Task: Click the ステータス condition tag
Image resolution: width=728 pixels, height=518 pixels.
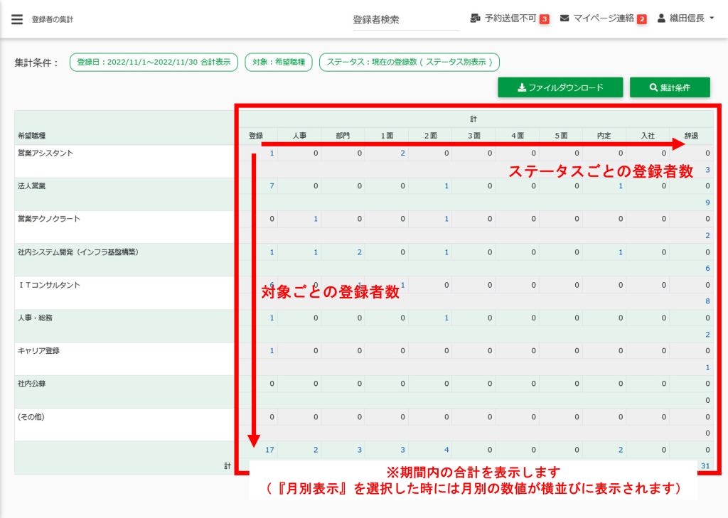Action: [x=409, y=63]
